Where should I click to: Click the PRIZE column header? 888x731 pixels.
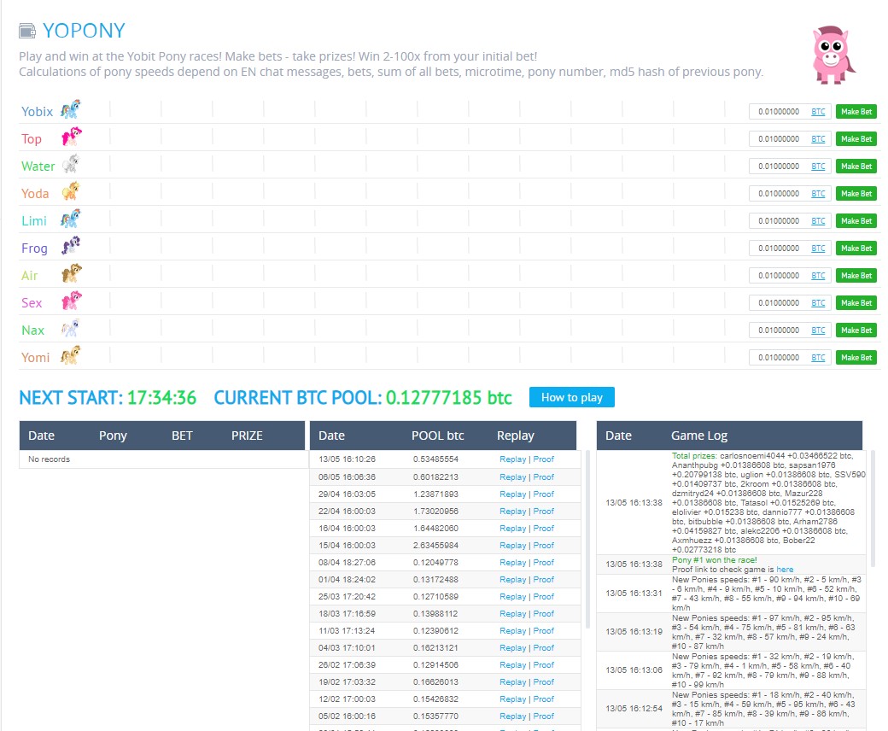(247, 436)
